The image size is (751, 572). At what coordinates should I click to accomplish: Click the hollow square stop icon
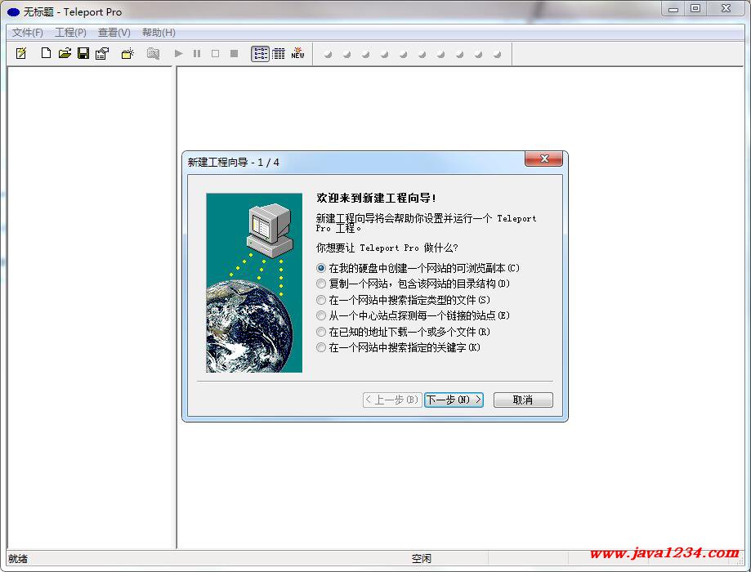click(216, 53)
